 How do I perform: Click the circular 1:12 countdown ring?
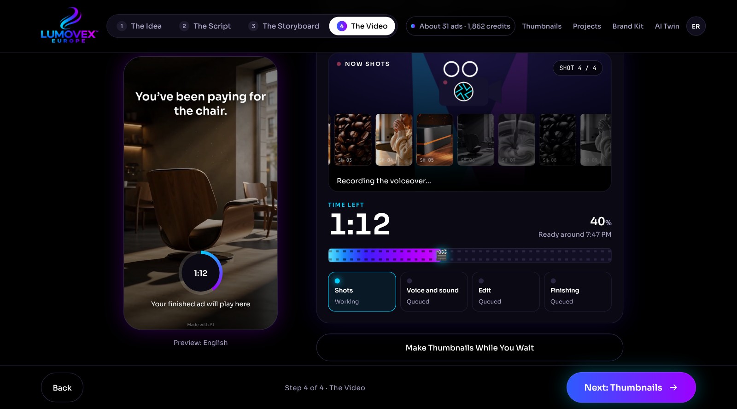click(200, 273)
